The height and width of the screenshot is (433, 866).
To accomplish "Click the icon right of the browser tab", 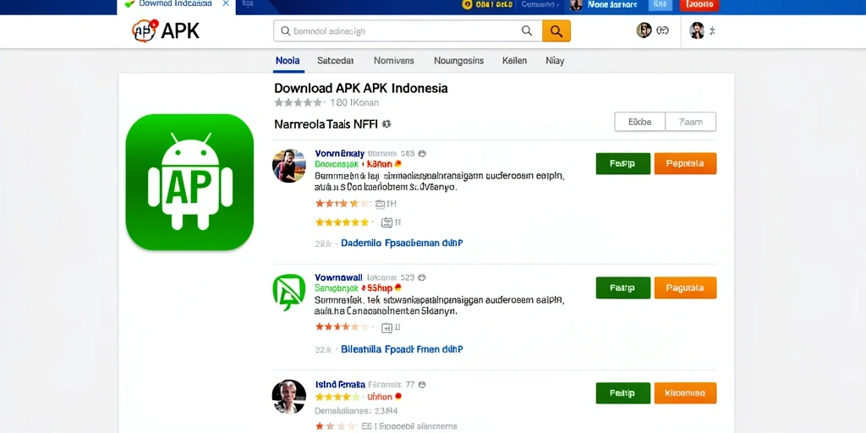I will tap(248, 4).
